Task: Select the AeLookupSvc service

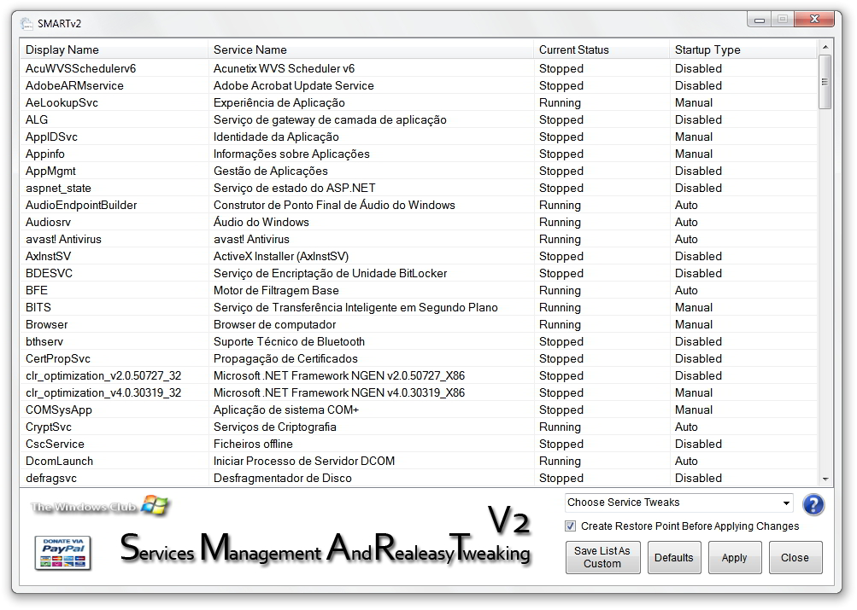Action: [x=419, y=102]
